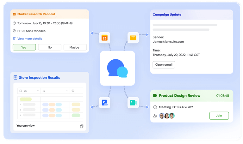Click the Campaign Update heading
Screen dimensions: 243x144
point(167,15)
